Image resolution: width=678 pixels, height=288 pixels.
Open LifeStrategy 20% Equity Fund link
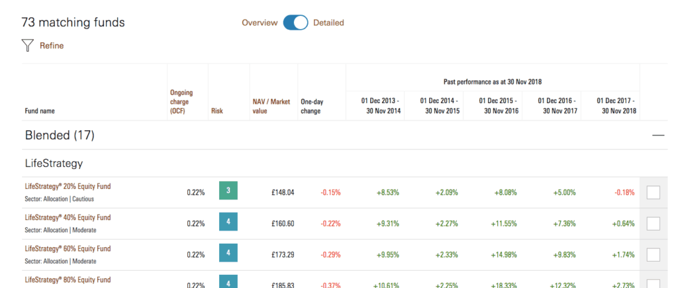click(x=68, y=187)
